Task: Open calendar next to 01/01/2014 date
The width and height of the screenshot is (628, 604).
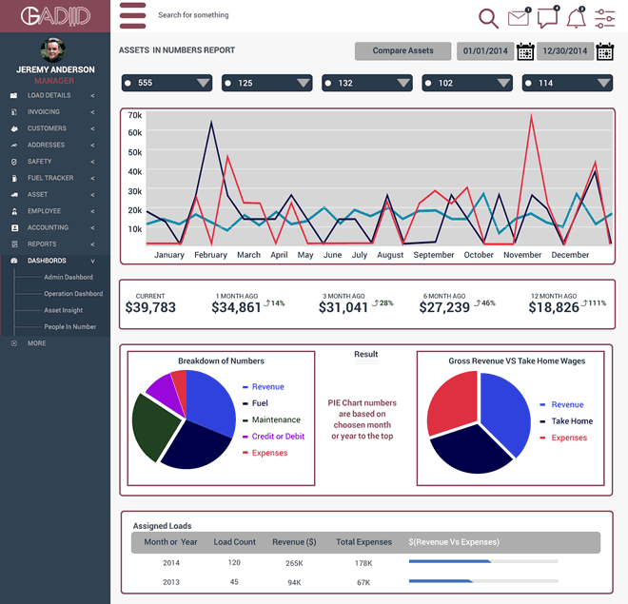Action: 525,51
